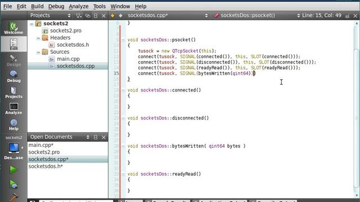Open the socketsdos.cpp file selector dropdown
This screenshot has height=202, width=360.
[206, 16]
